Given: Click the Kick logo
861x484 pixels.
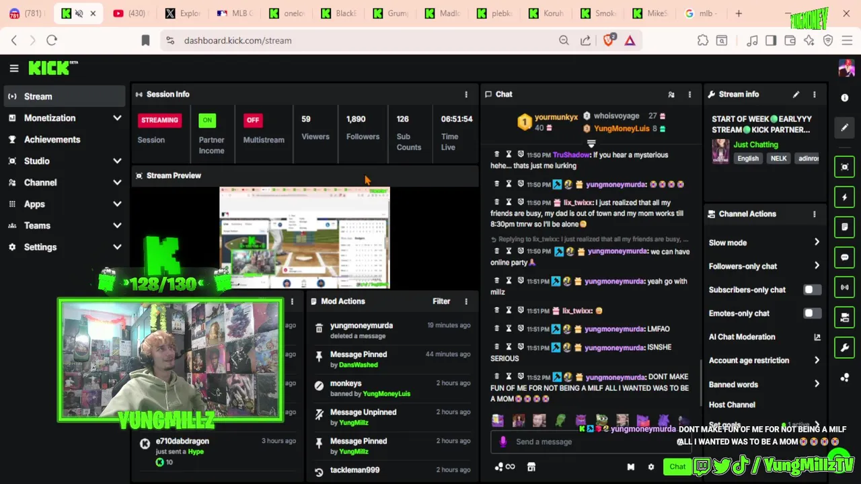Looking at the screenshot, I should [53, 68].
